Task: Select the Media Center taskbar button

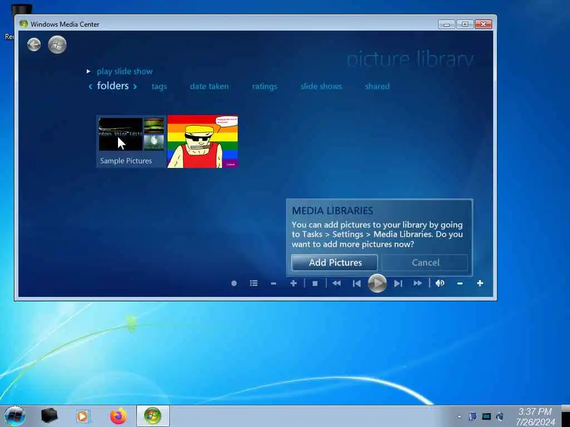Action: (153, 416)
